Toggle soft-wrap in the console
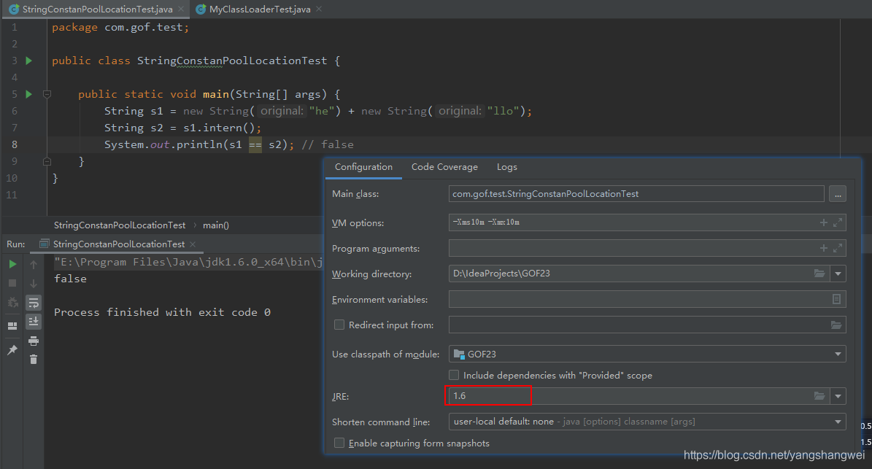The width and height of the screenshot is (872, 469). 34,303
